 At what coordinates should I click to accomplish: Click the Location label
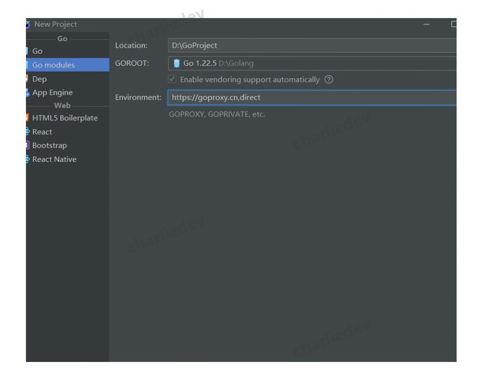click(131, 45)
